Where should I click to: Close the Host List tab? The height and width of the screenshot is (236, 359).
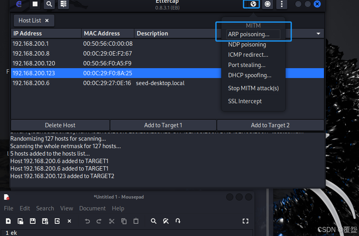coord(47,20)
